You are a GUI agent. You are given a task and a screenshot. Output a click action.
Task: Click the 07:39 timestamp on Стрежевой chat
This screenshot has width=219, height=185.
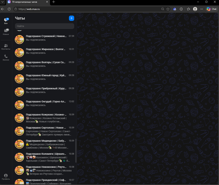point(71,36)
